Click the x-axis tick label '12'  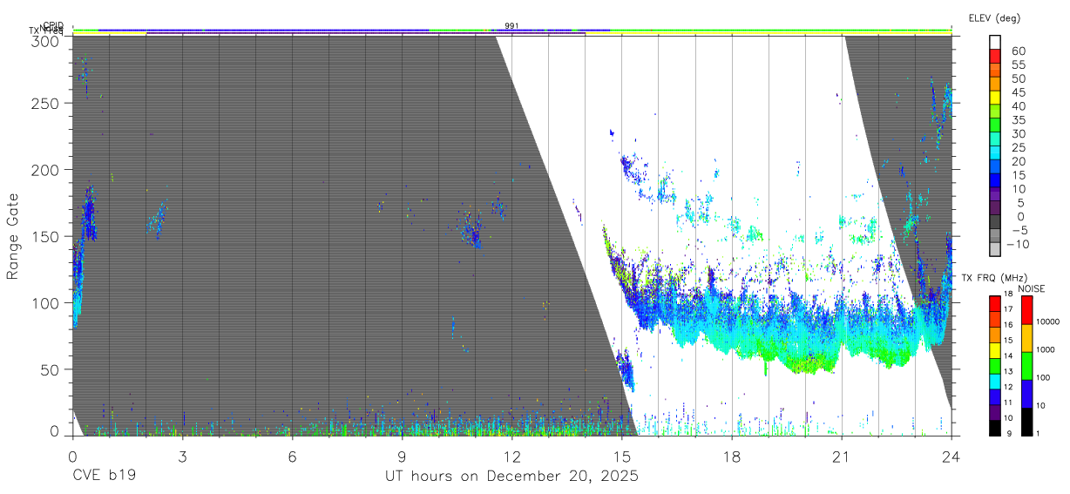(x=511, y=455)
